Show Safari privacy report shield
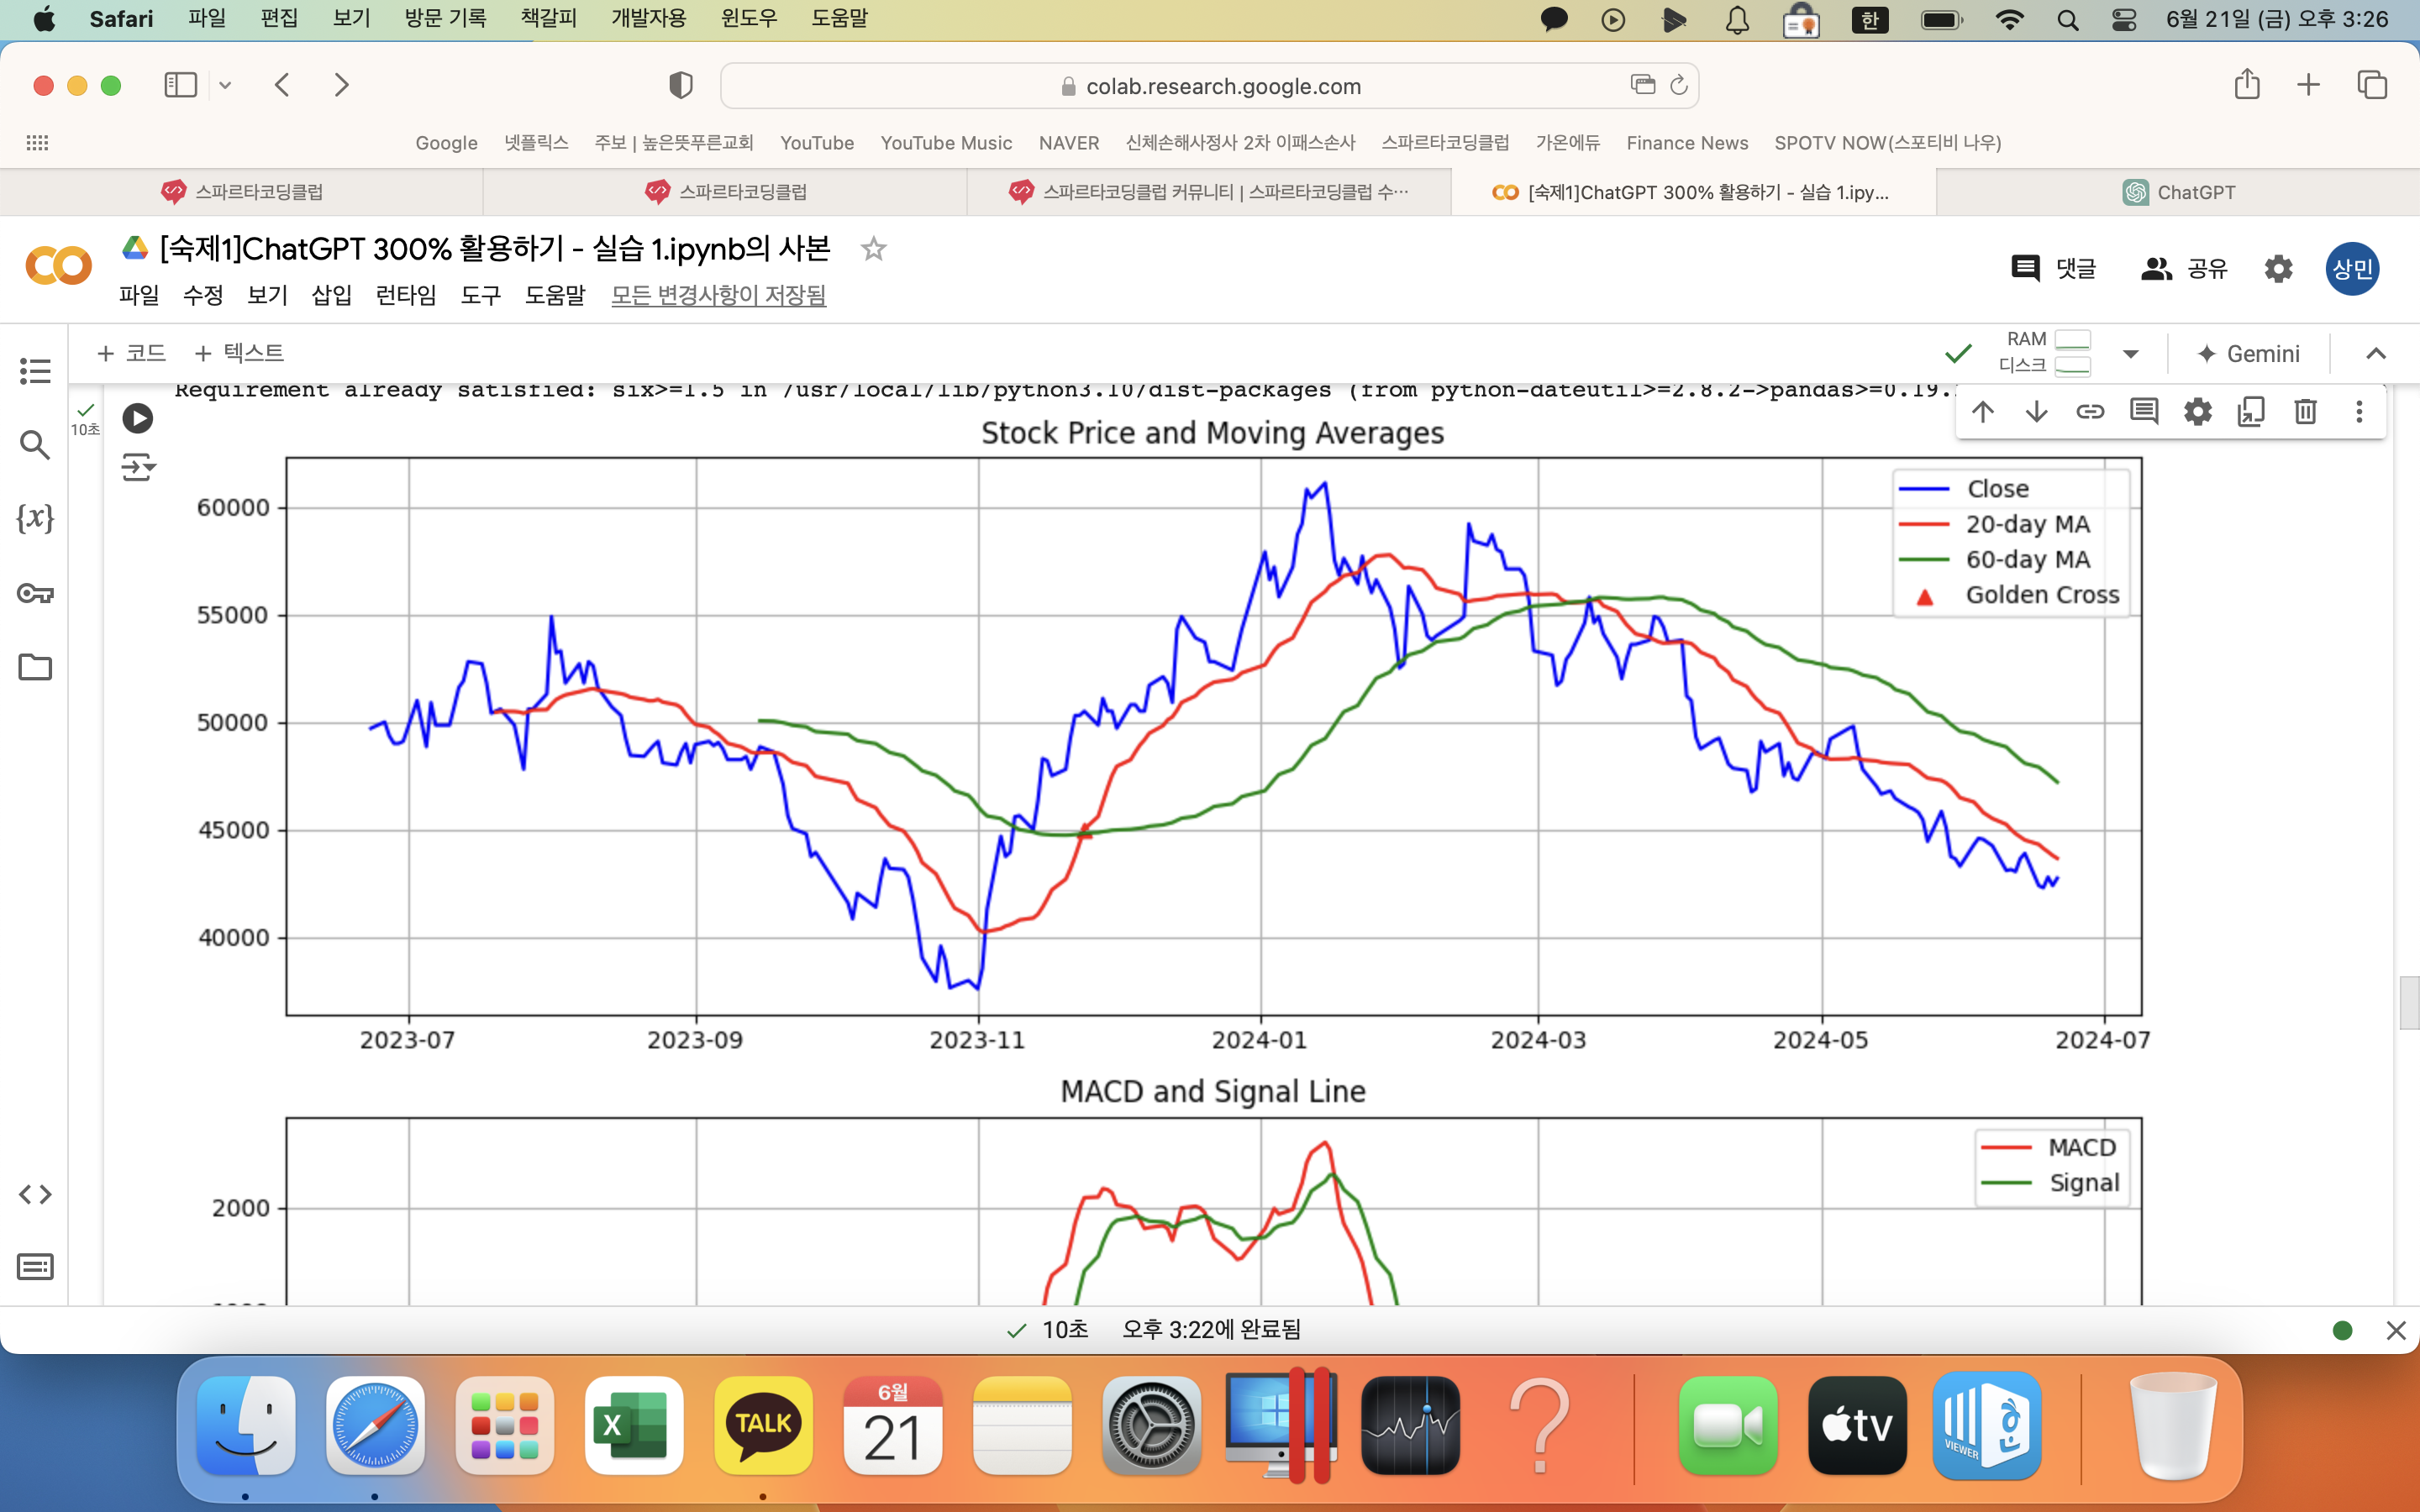 (x=681, y=85)
